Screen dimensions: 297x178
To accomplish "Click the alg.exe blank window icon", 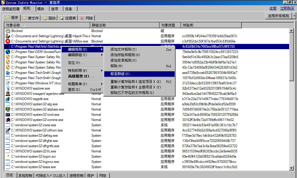I will click(8, 104).
